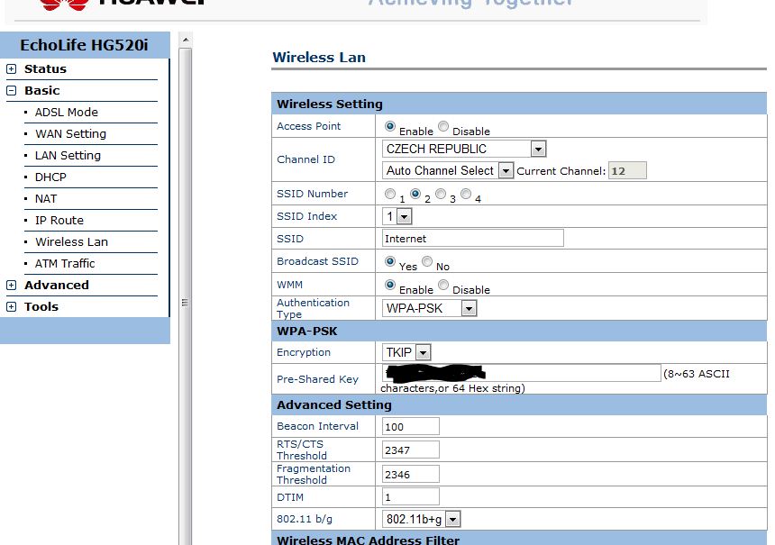The height and width of the screenshot is (545, 775).
Task: Click the SSID text field
Action: [472, 238]
